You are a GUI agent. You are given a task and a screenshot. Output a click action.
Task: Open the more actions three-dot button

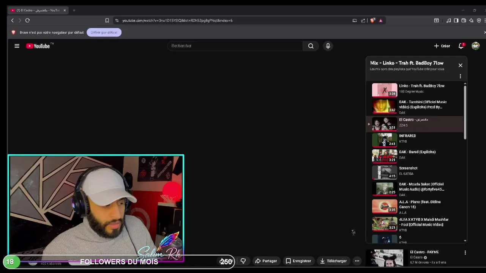point(357,261)
